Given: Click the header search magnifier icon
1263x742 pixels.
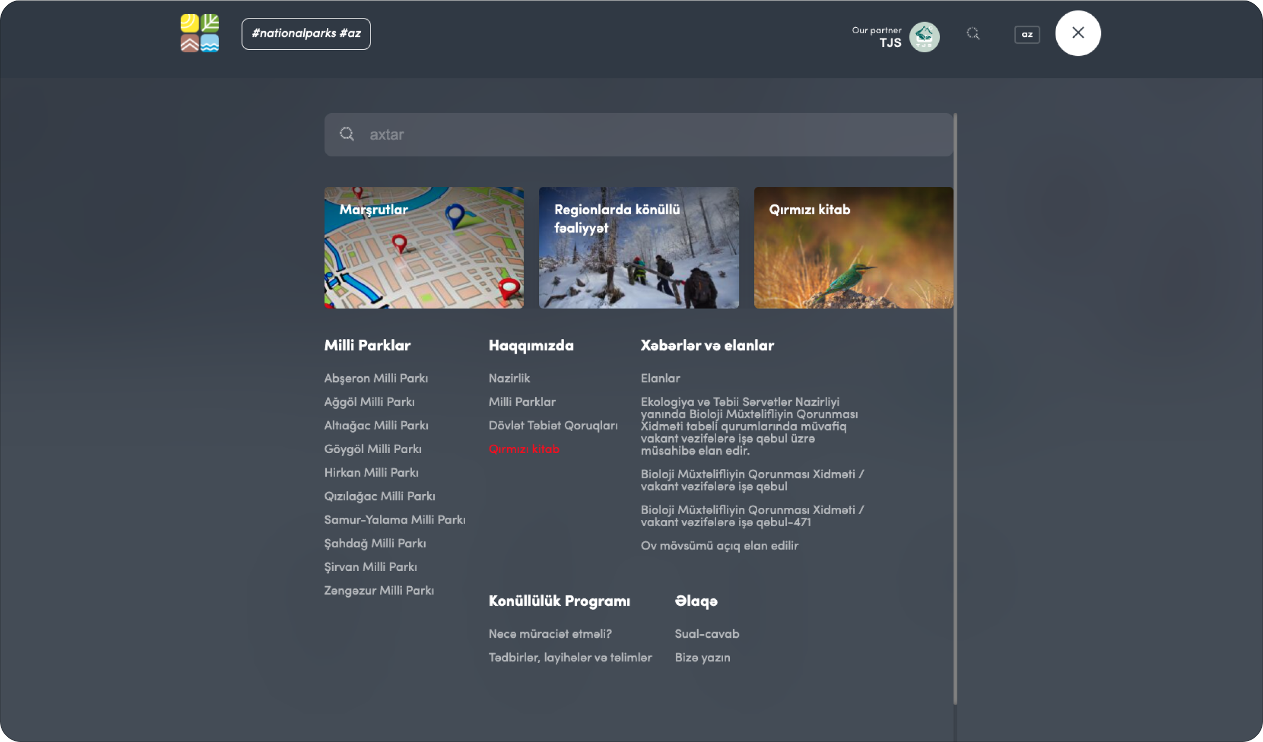Looking at the screenshot, I should coord(973,34).
